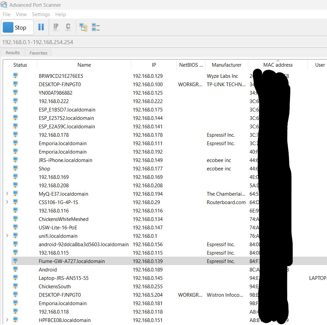Screen dimensions: 327x325
Task: Sort by the Name column header
Action: (84, 65)
